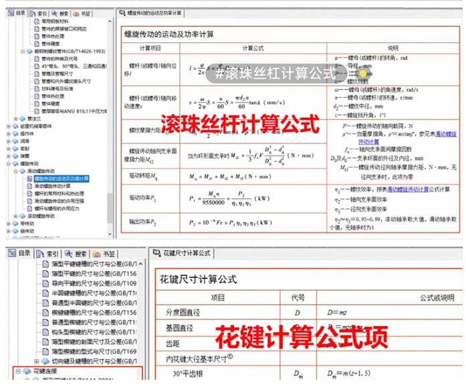Expand the 滚动螺旋传动 tree node
Image resolution: width=466 pixels, height=387 pixels.
(15, 216)
